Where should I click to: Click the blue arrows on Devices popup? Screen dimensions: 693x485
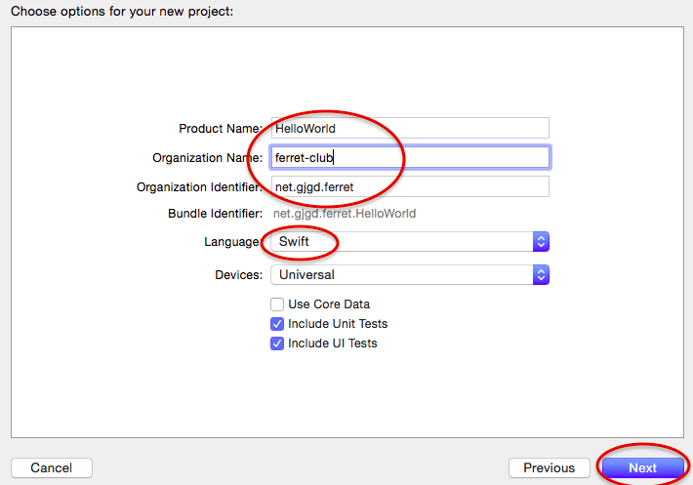pos(542,274)
